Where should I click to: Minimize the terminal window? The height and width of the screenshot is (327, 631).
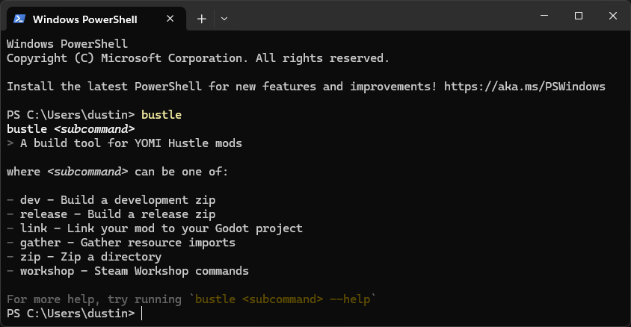point(542,16)
